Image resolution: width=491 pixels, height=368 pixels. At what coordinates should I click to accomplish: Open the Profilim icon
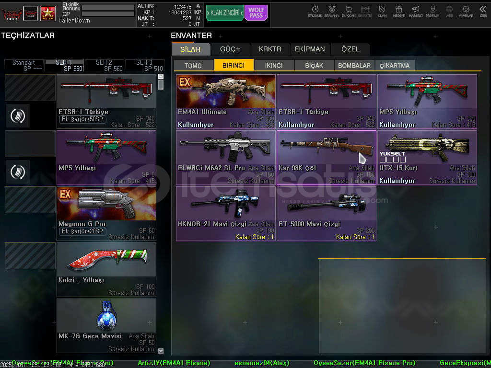point(433,11)
